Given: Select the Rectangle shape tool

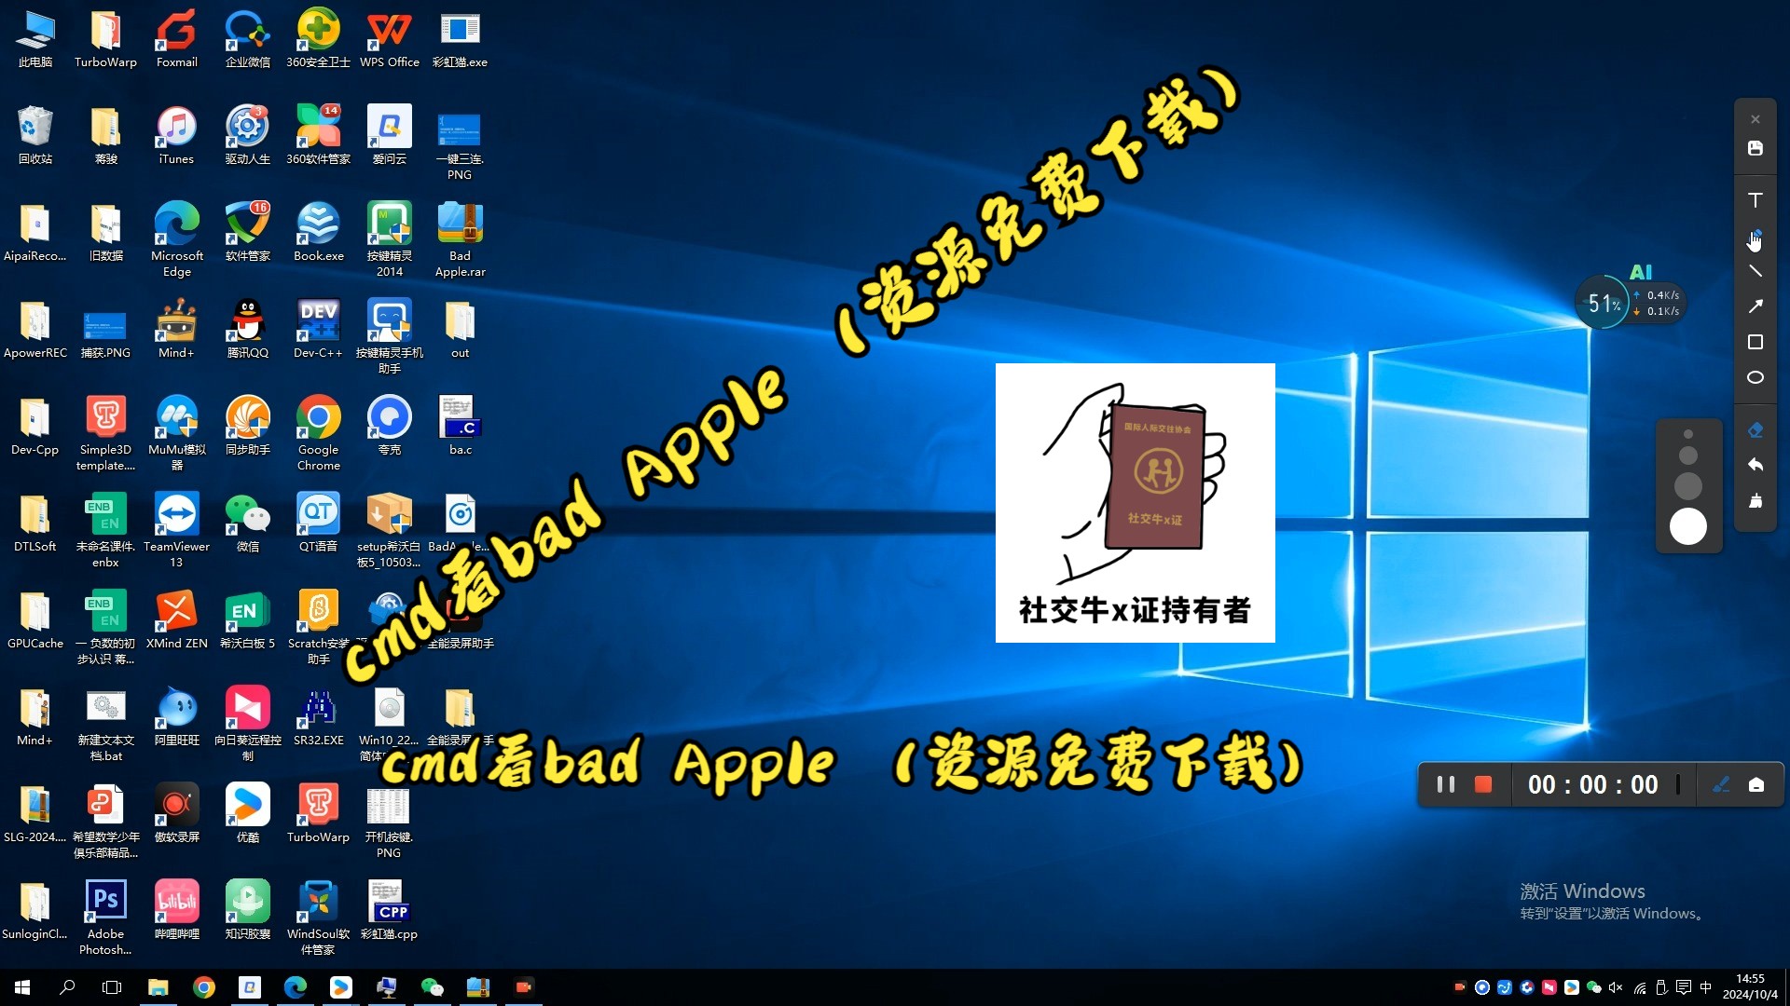Looking at the screenshot, I should click(1755, 342).
